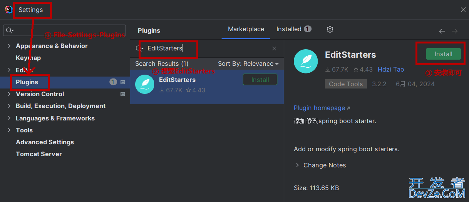Viewport: 469px width, 202px height.
Task: Click the 67.7K downloads in result row
Action: tap(171, 90)
